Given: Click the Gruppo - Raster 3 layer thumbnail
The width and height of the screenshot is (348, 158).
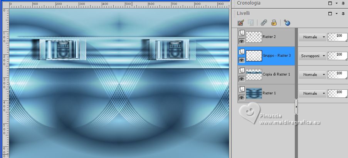Looking at the screenshot, I should [x=254, y=56].
